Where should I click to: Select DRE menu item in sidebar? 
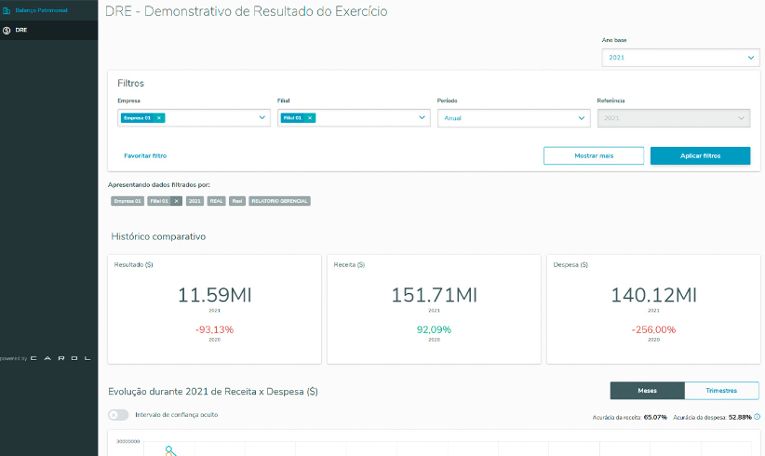tap(21, 30)
